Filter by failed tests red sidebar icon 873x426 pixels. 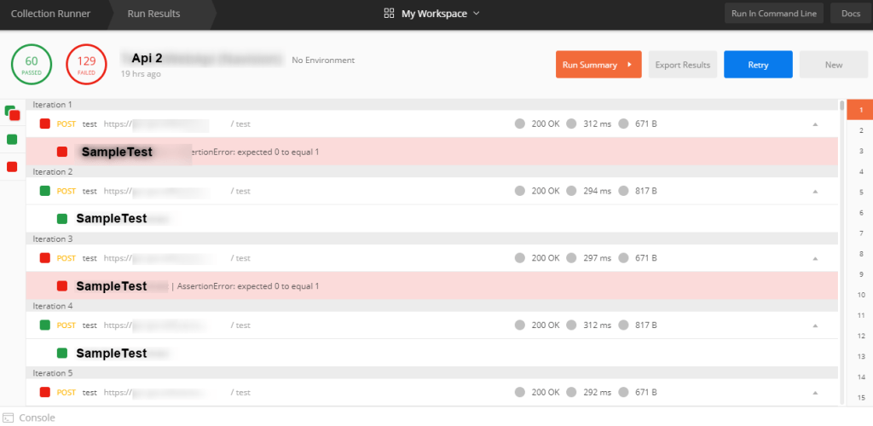[x=12, y=166]
